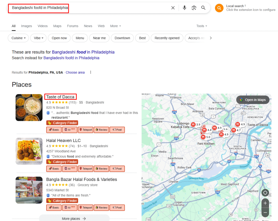The width and height of the screenshot is (278, 221).
Task: Submit search with the magnifying glass icon
Action: pyautogui.click(x=203, y=8)
